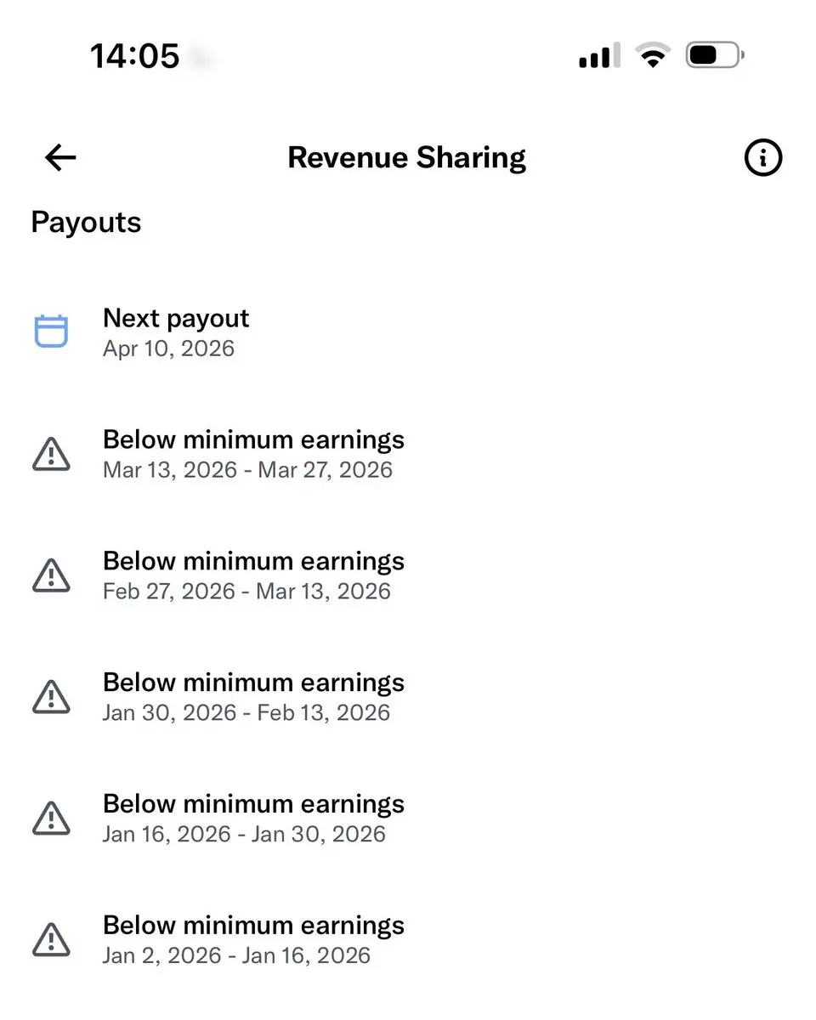Tap the 14:05 clock in status bar
This screenshot has height=1020, width=816.
click(135, 57)
